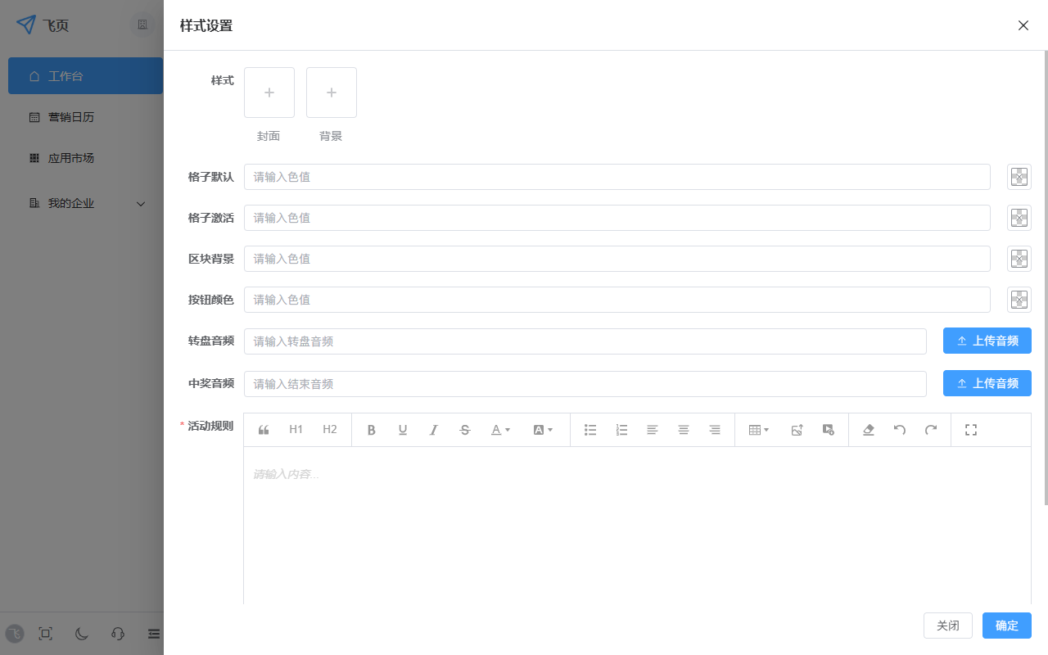Clear formatting with the eraser icon
The image size is (1048, 655).
869,430
